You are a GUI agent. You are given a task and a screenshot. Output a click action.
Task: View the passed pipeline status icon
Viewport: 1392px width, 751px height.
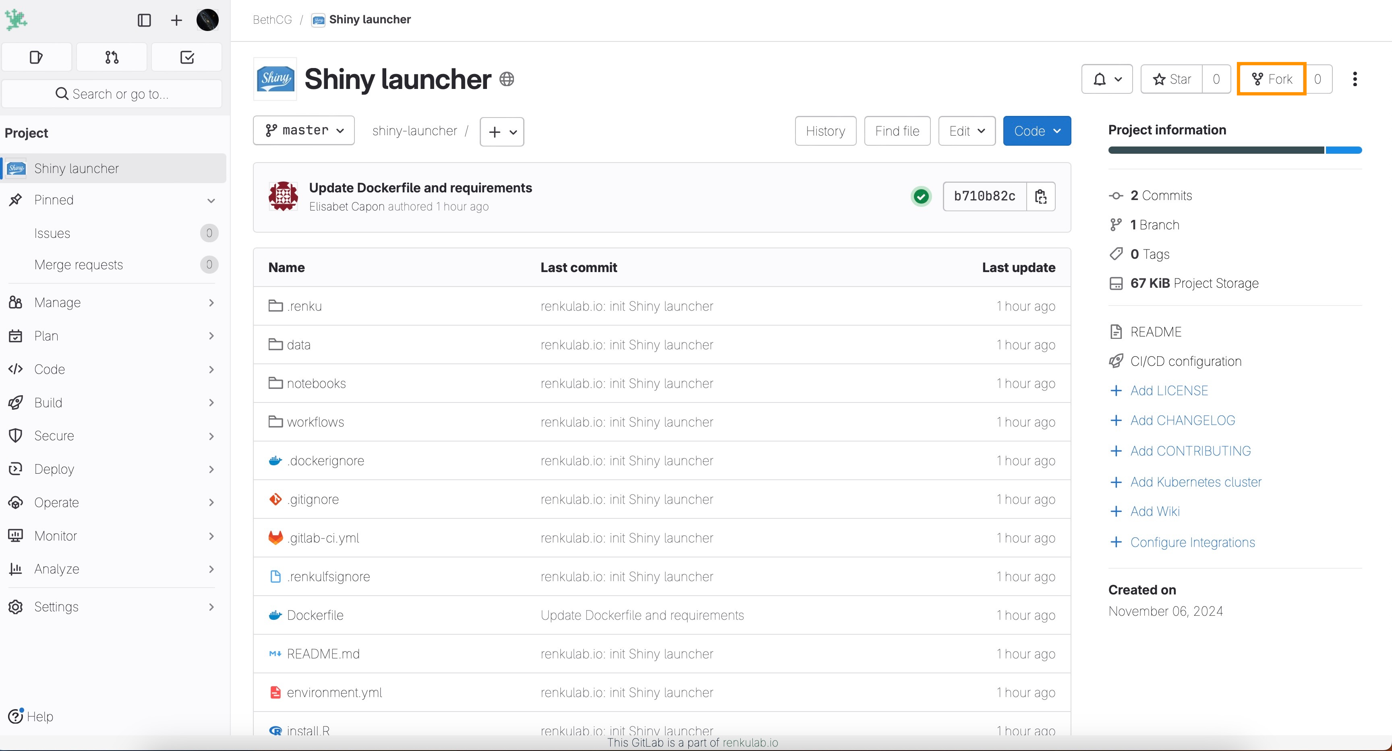921,196
